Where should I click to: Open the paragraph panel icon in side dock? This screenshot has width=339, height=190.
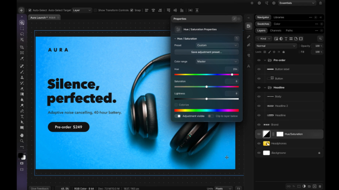(x=248, y=55)
